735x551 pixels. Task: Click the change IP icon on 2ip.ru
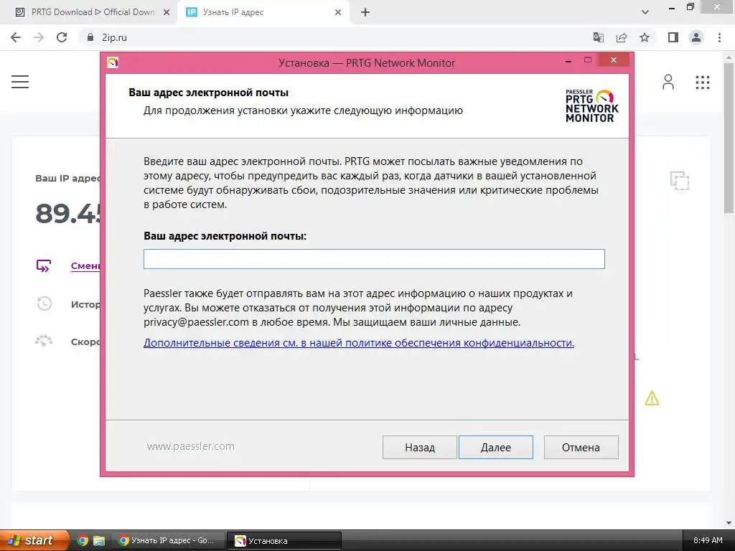click(44, 265)
